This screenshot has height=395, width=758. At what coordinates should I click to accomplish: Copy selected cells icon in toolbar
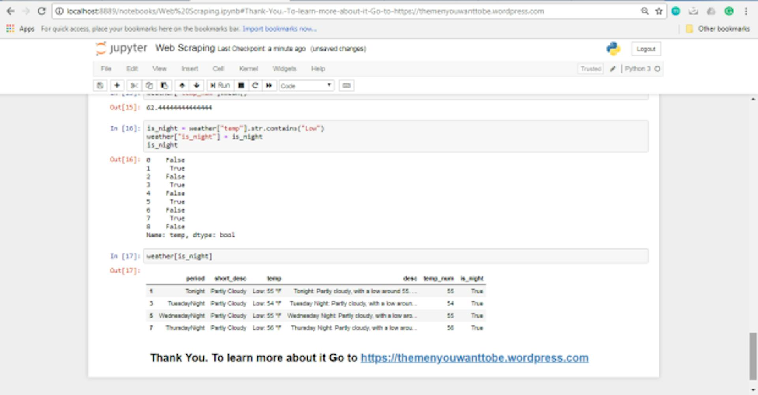[149, 85]
